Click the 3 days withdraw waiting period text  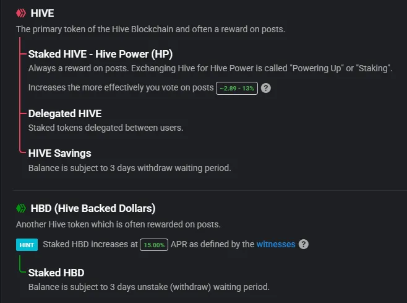129,168
